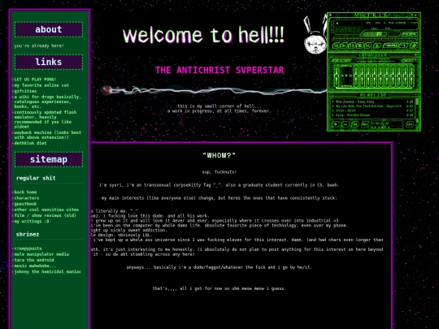Open film / show reviews (old) link
This screenshot has width=439, height=329.
[45, 216]
